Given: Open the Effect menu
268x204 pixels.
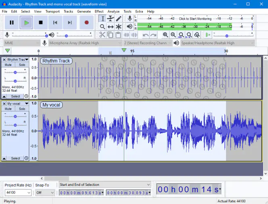Looking at the screenshot, I should point(99,11).
